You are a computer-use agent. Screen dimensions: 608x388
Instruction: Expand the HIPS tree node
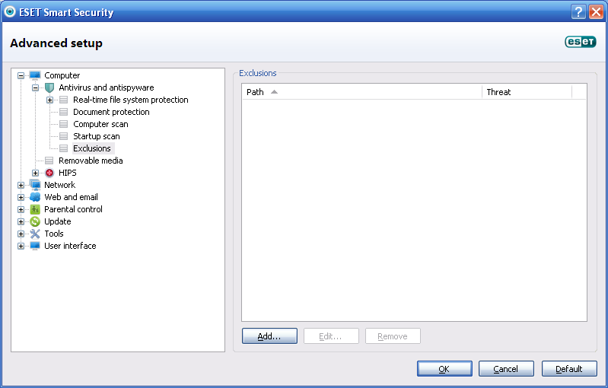click(x=35, y=173)
